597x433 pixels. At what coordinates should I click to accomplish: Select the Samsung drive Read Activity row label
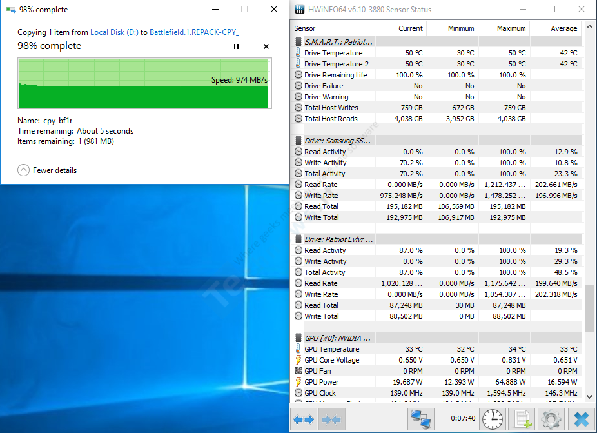(x=325, y=151)
